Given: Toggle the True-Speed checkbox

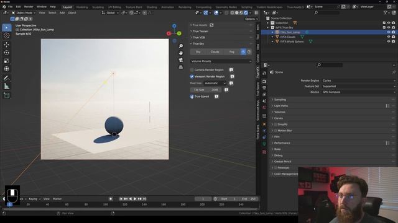Looking at the screenshot, I should [192, 97].
